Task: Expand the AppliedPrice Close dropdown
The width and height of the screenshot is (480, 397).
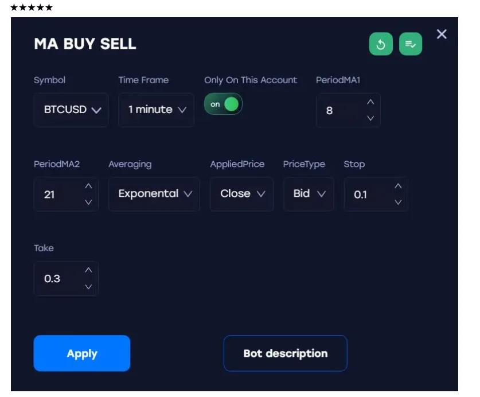Action: point(242,194)
